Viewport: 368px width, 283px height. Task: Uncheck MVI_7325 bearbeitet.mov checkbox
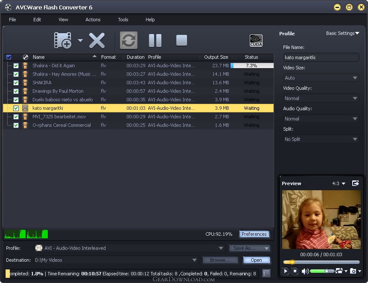coord(16,117)
